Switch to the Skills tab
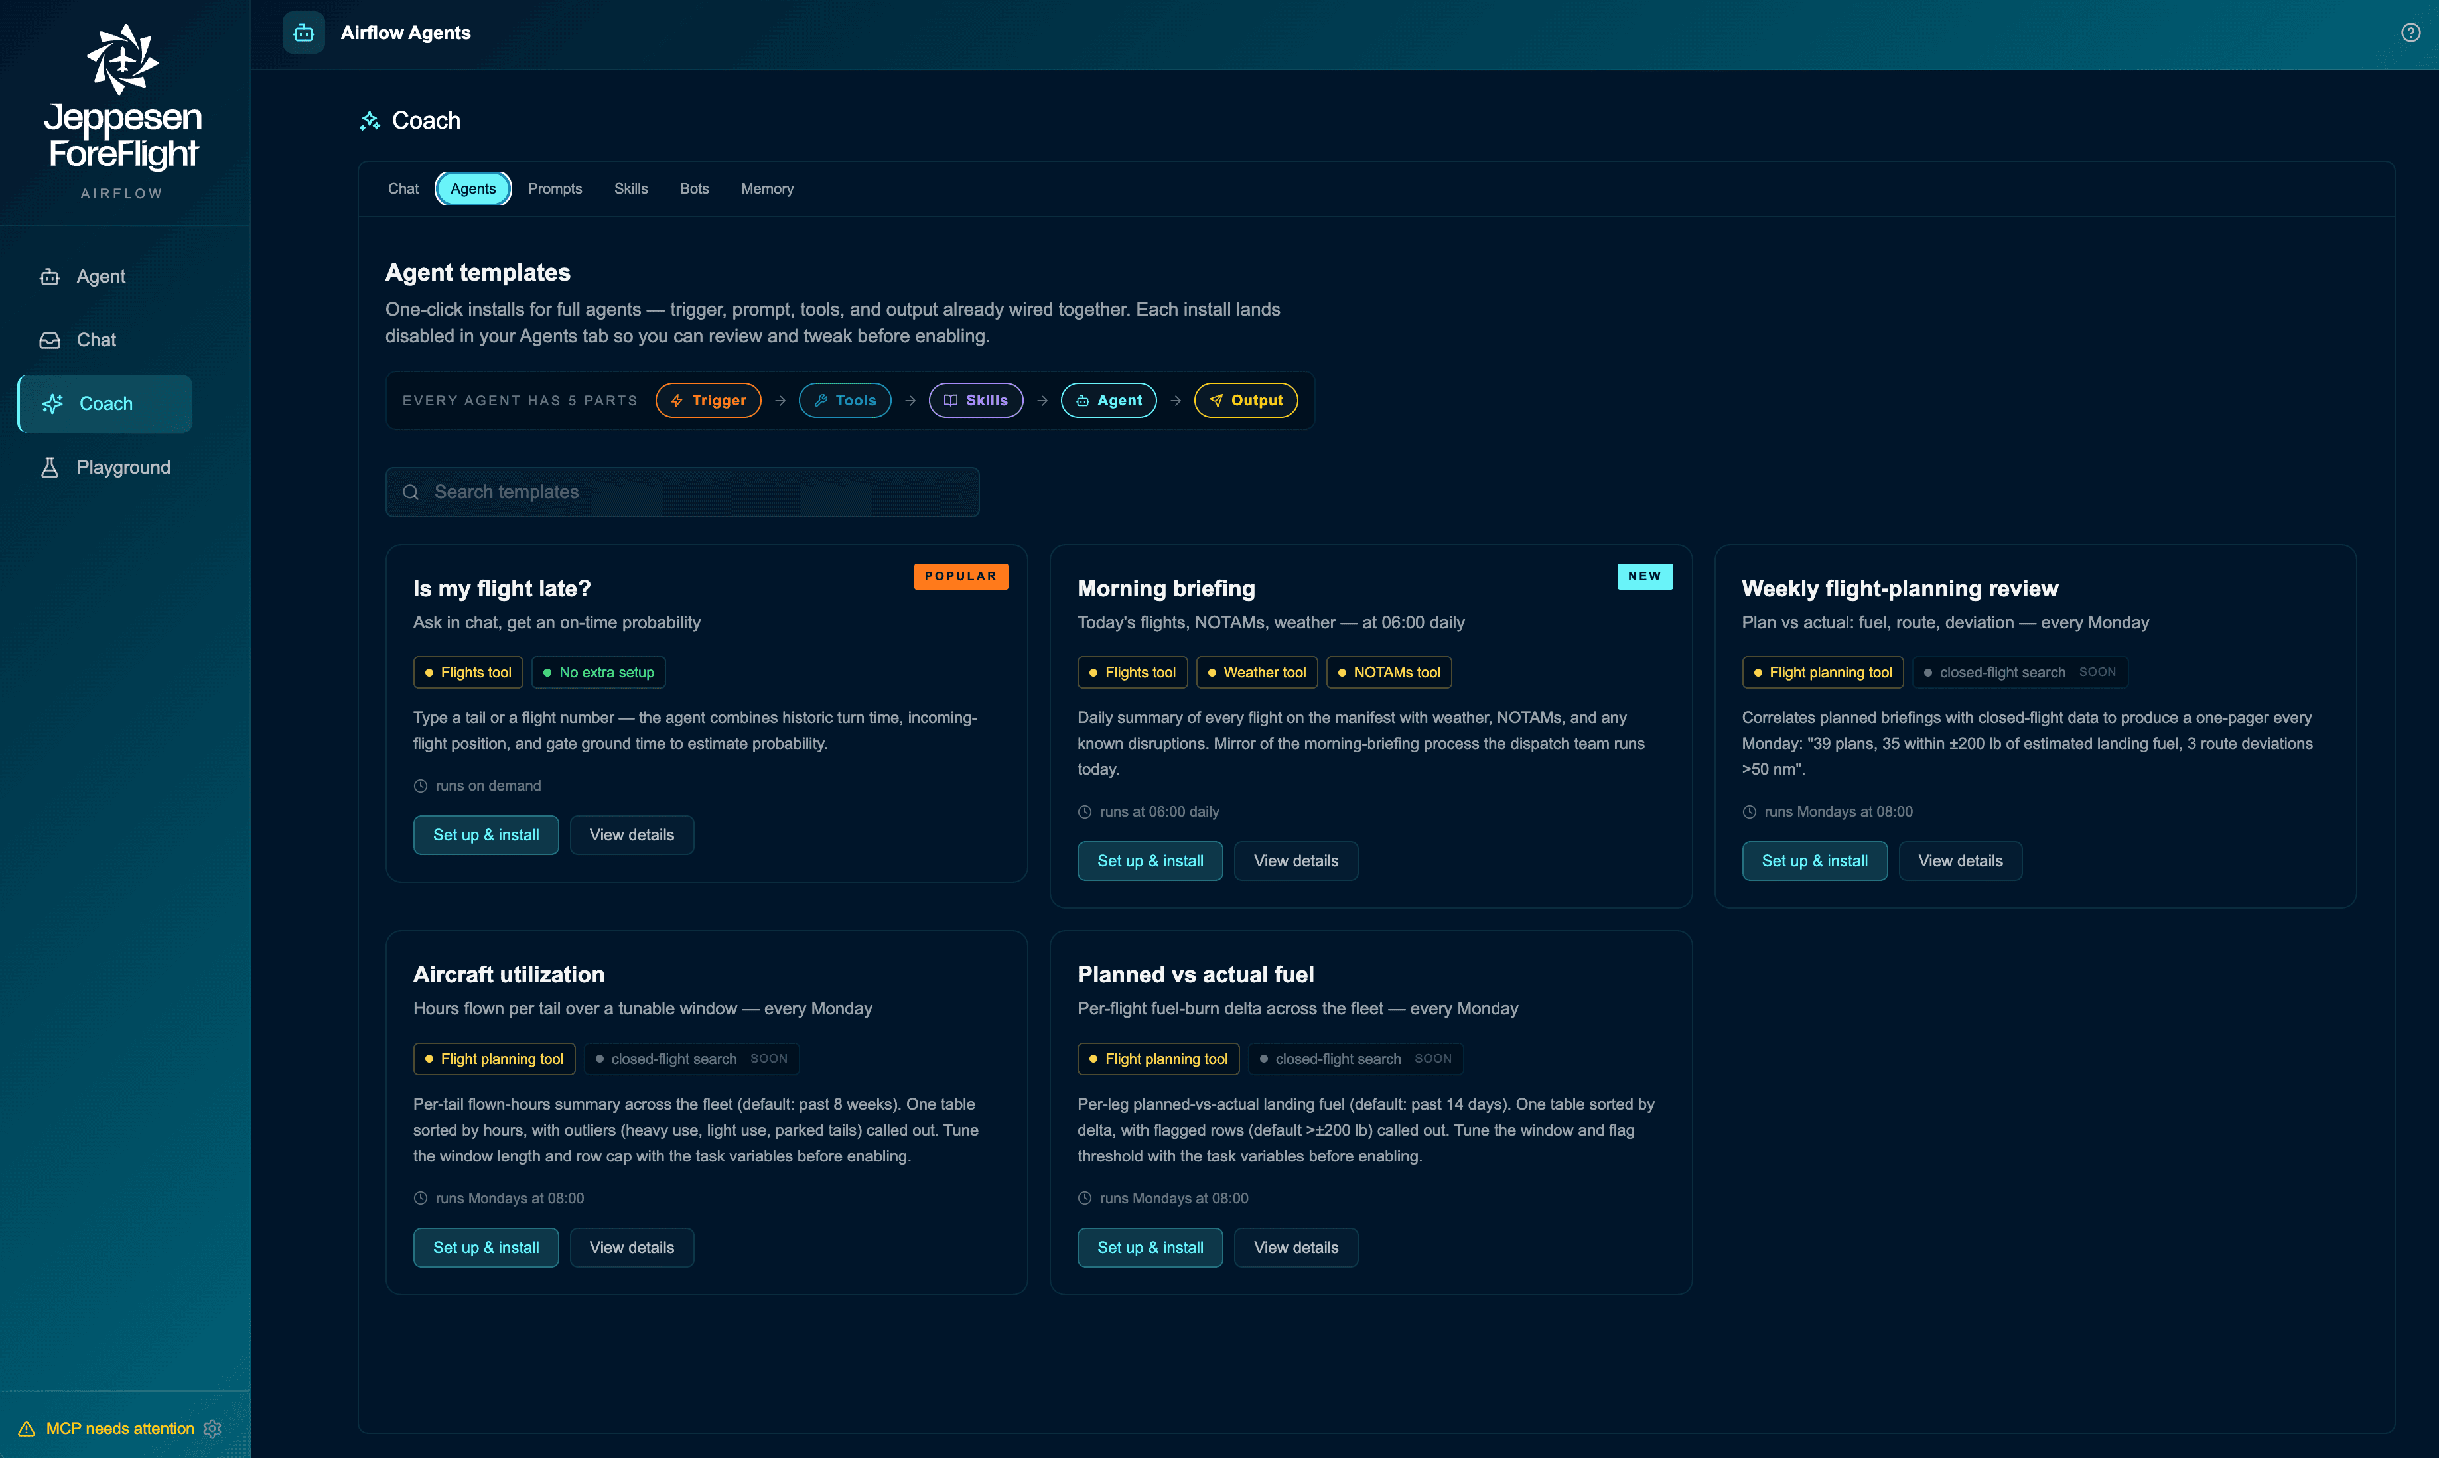This screenshot has height=1458, width=2439. pos(631,188)
